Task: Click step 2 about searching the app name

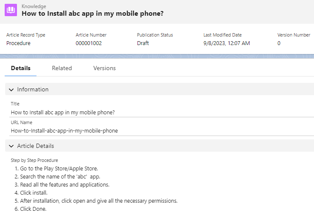Action: (x=60, y=176)
